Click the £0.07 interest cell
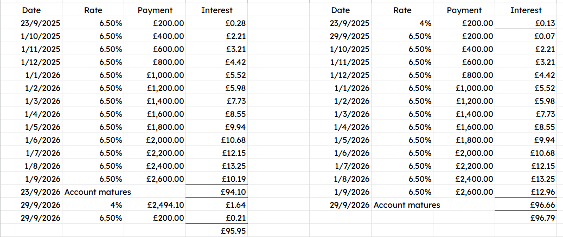 coord(526,36)
